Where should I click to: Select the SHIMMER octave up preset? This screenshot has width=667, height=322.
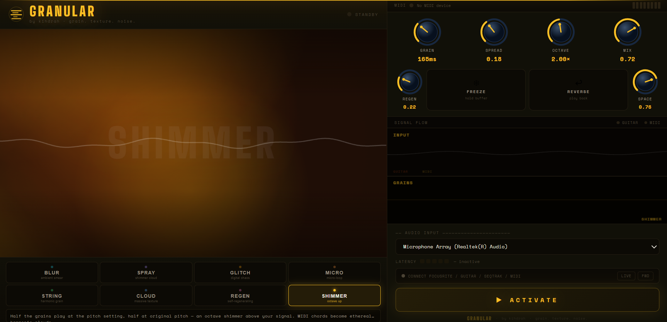click(334, 296)
